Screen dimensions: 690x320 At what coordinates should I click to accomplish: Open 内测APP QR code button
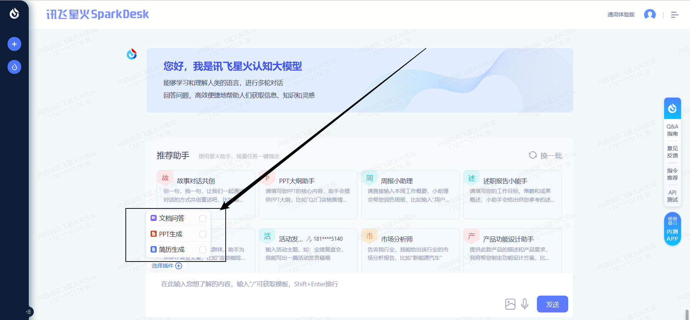pos(672,229)
